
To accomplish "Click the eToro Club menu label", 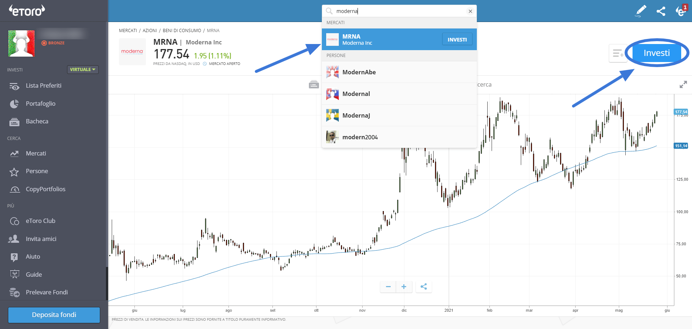I will [41, 221].
